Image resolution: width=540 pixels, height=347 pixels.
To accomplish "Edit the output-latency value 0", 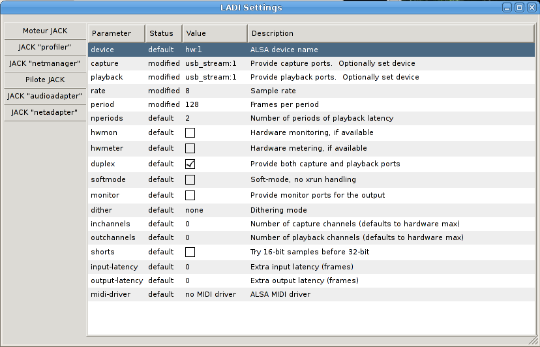I will coord(187,281).
